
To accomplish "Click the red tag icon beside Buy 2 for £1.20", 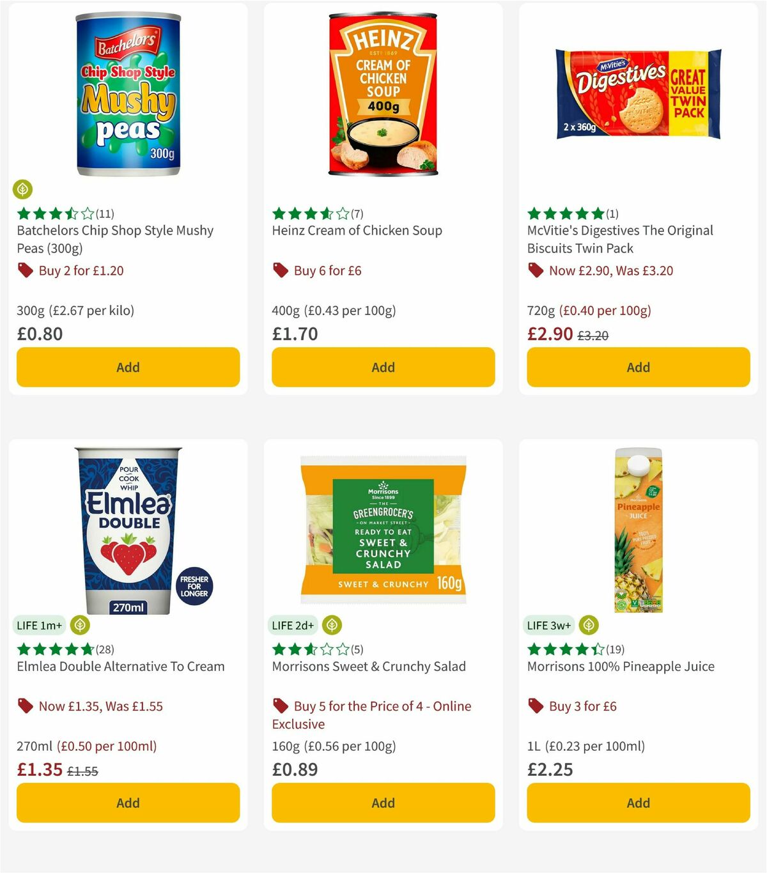I will click(x=24, y=270).
